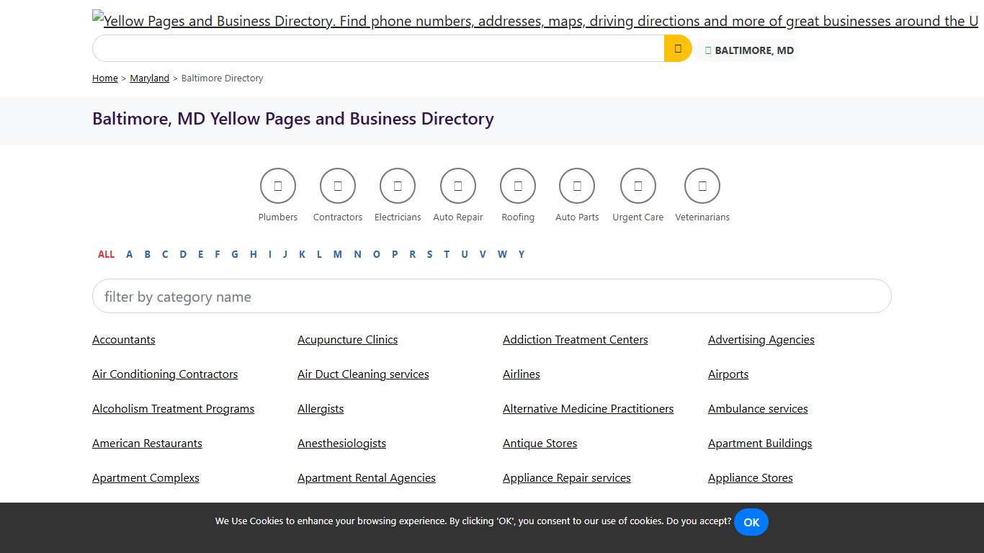
Task: Click the ALL categories filter
Action: 106,254
